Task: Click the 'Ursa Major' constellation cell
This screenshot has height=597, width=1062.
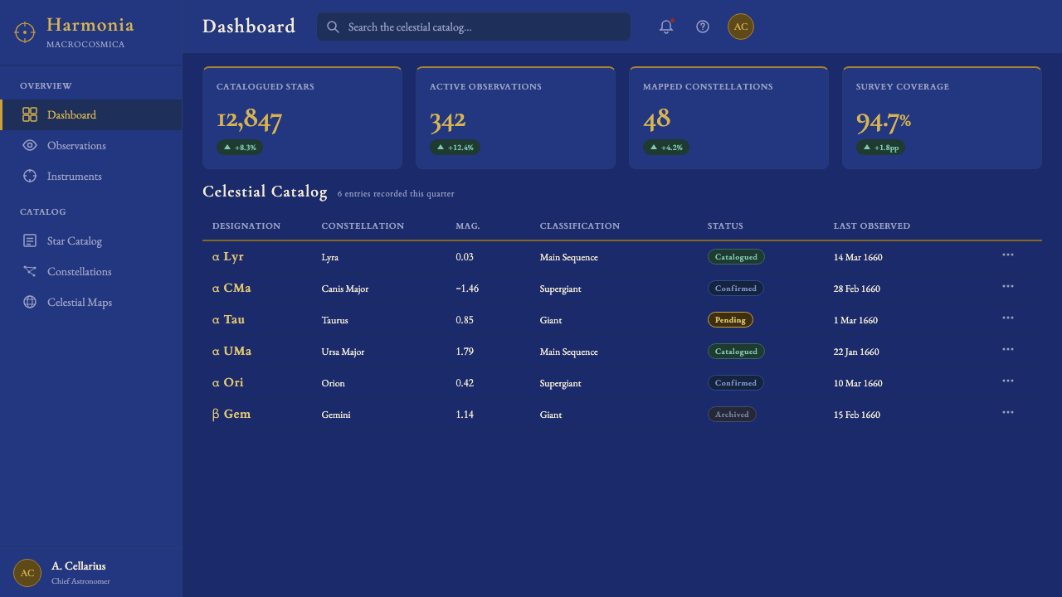Action: pyautogui.click(x=343, y=352)
